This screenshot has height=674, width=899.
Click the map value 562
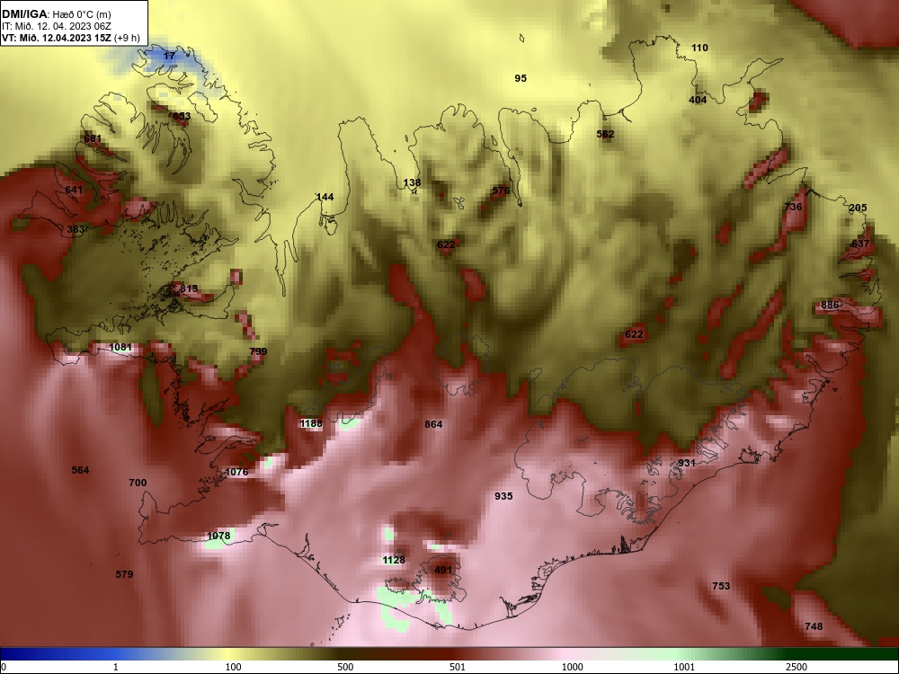pyautogui.click(x=605, y=134)
